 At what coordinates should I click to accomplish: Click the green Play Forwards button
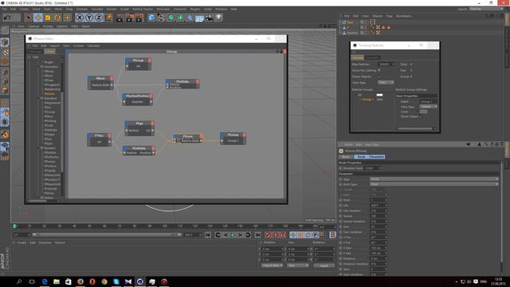(233, 235)
